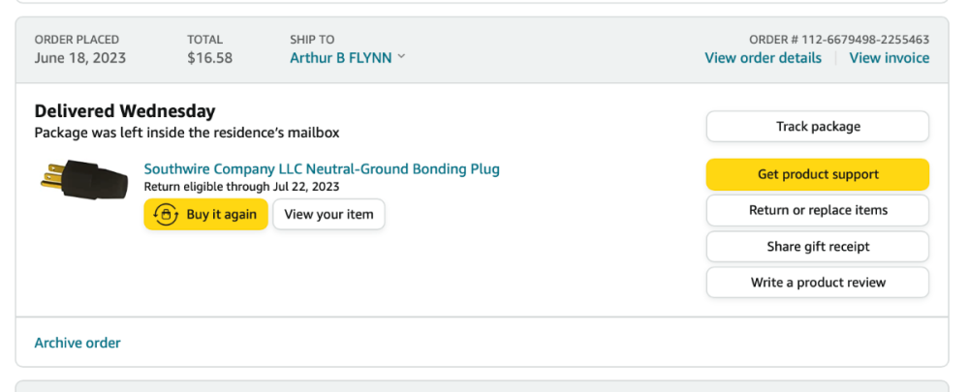The image size is (969, 392).
Task: Click the View your item button
Action: [x=328, y=214]
